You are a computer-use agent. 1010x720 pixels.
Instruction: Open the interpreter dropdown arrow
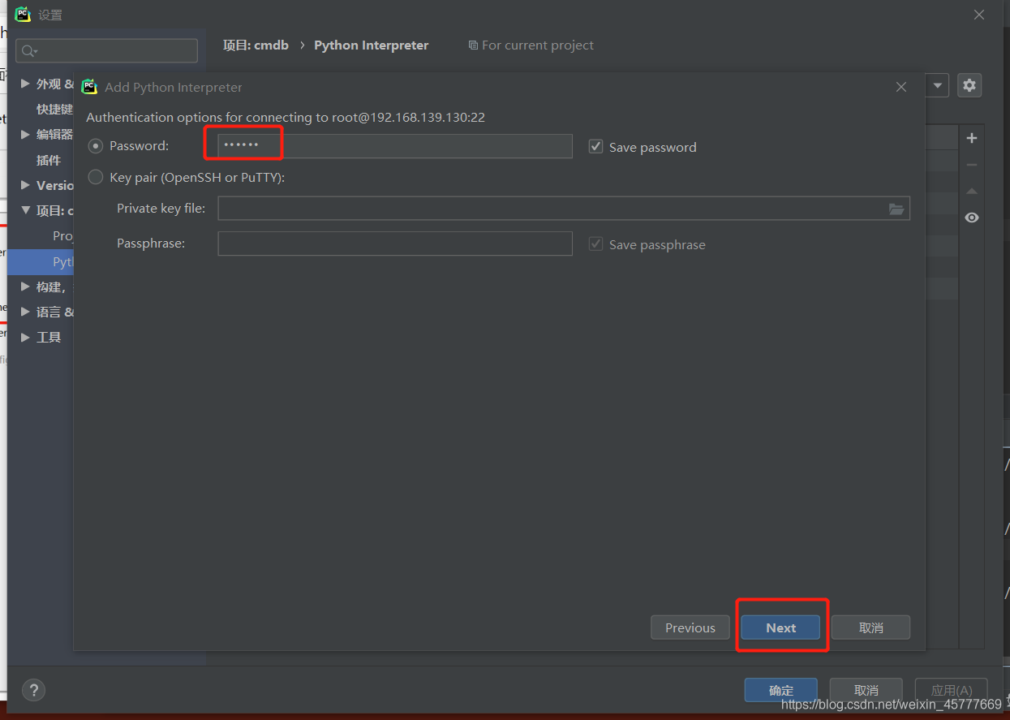(x=938, y=85)
